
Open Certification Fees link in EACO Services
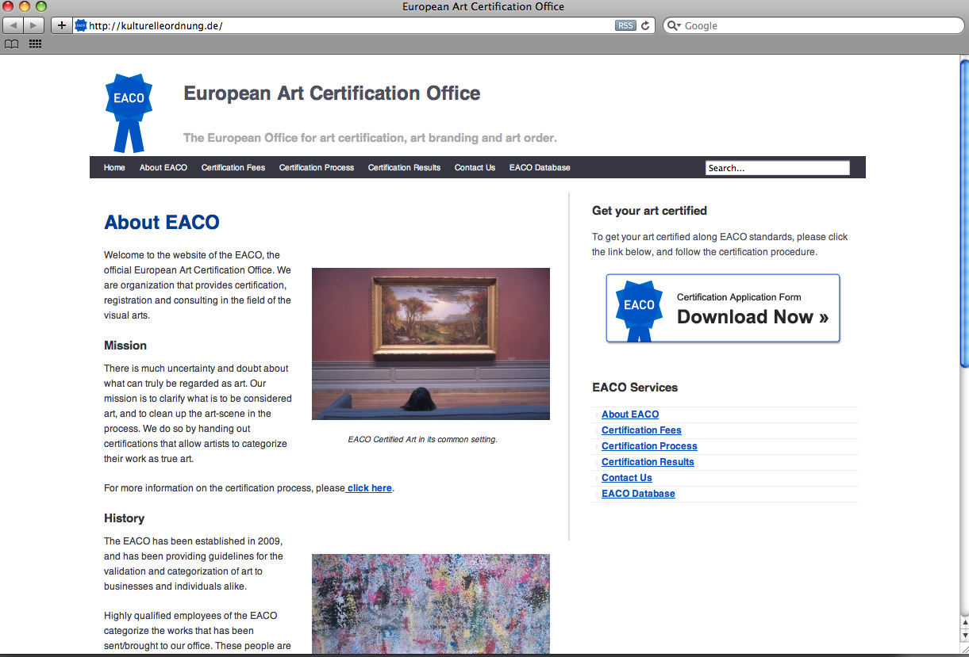641,430
